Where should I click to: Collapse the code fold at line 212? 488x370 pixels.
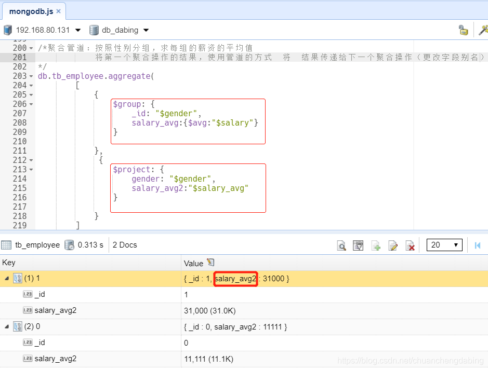click(x=31, y=160)
